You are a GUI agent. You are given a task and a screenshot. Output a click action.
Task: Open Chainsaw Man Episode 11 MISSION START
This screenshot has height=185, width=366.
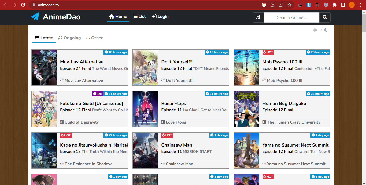pos(186,151)
